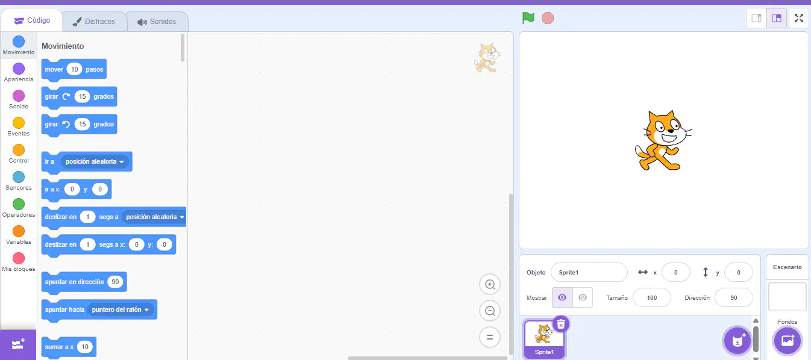
Task: Click the 'apuntar en dirección' block
Action: (84, 282)
